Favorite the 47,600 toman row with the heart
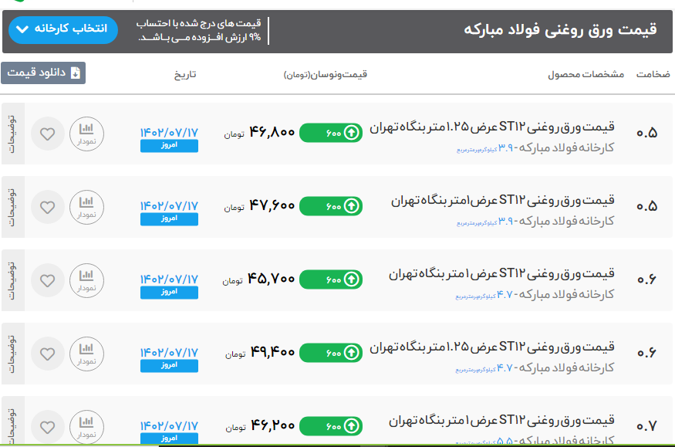 point(48,207)
